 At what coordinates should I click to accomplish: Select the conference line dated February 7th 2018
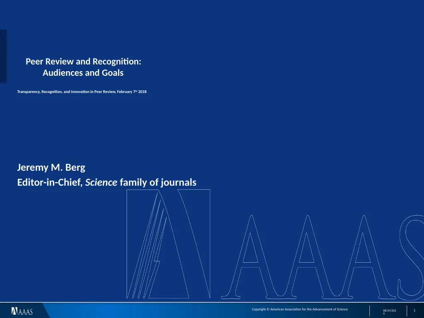pyautogui.click(x=82, y=92)
